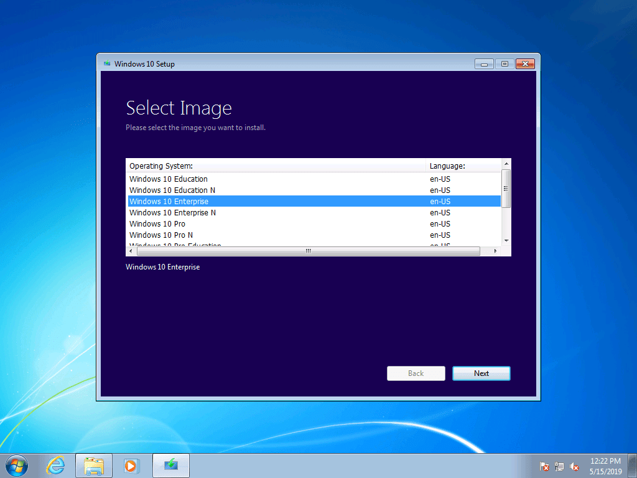Click the network status tray icon
This screenshot has height=478, width=637.
559,467
